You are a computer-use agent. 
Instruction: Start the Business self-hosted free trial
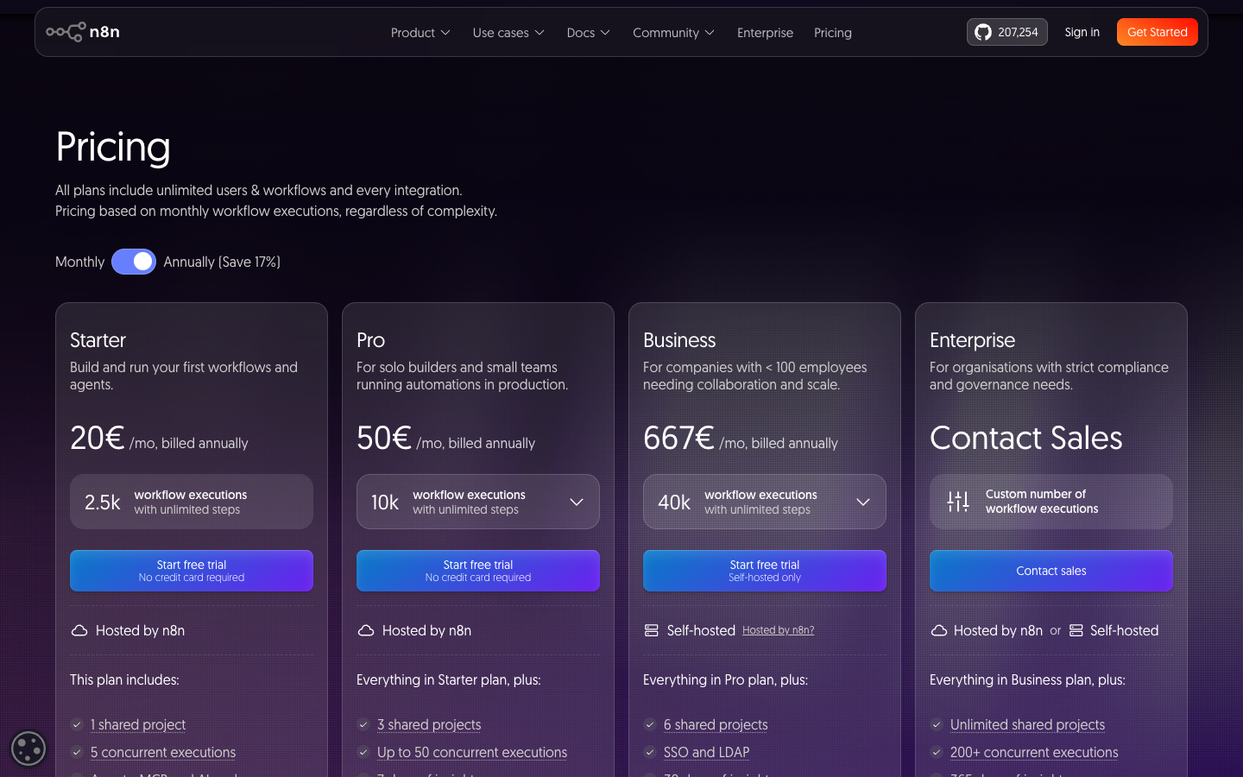coord(765,571)
